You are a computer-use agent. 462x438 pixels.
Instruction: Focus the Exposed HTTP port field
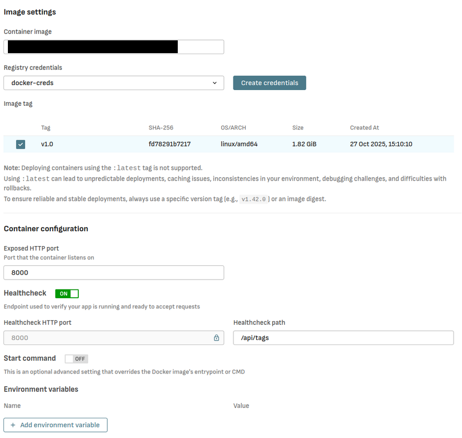coord(113,273)
